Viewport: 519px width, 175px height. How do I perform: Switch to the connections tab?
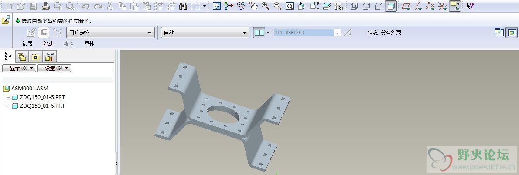[x=49, y=57]
